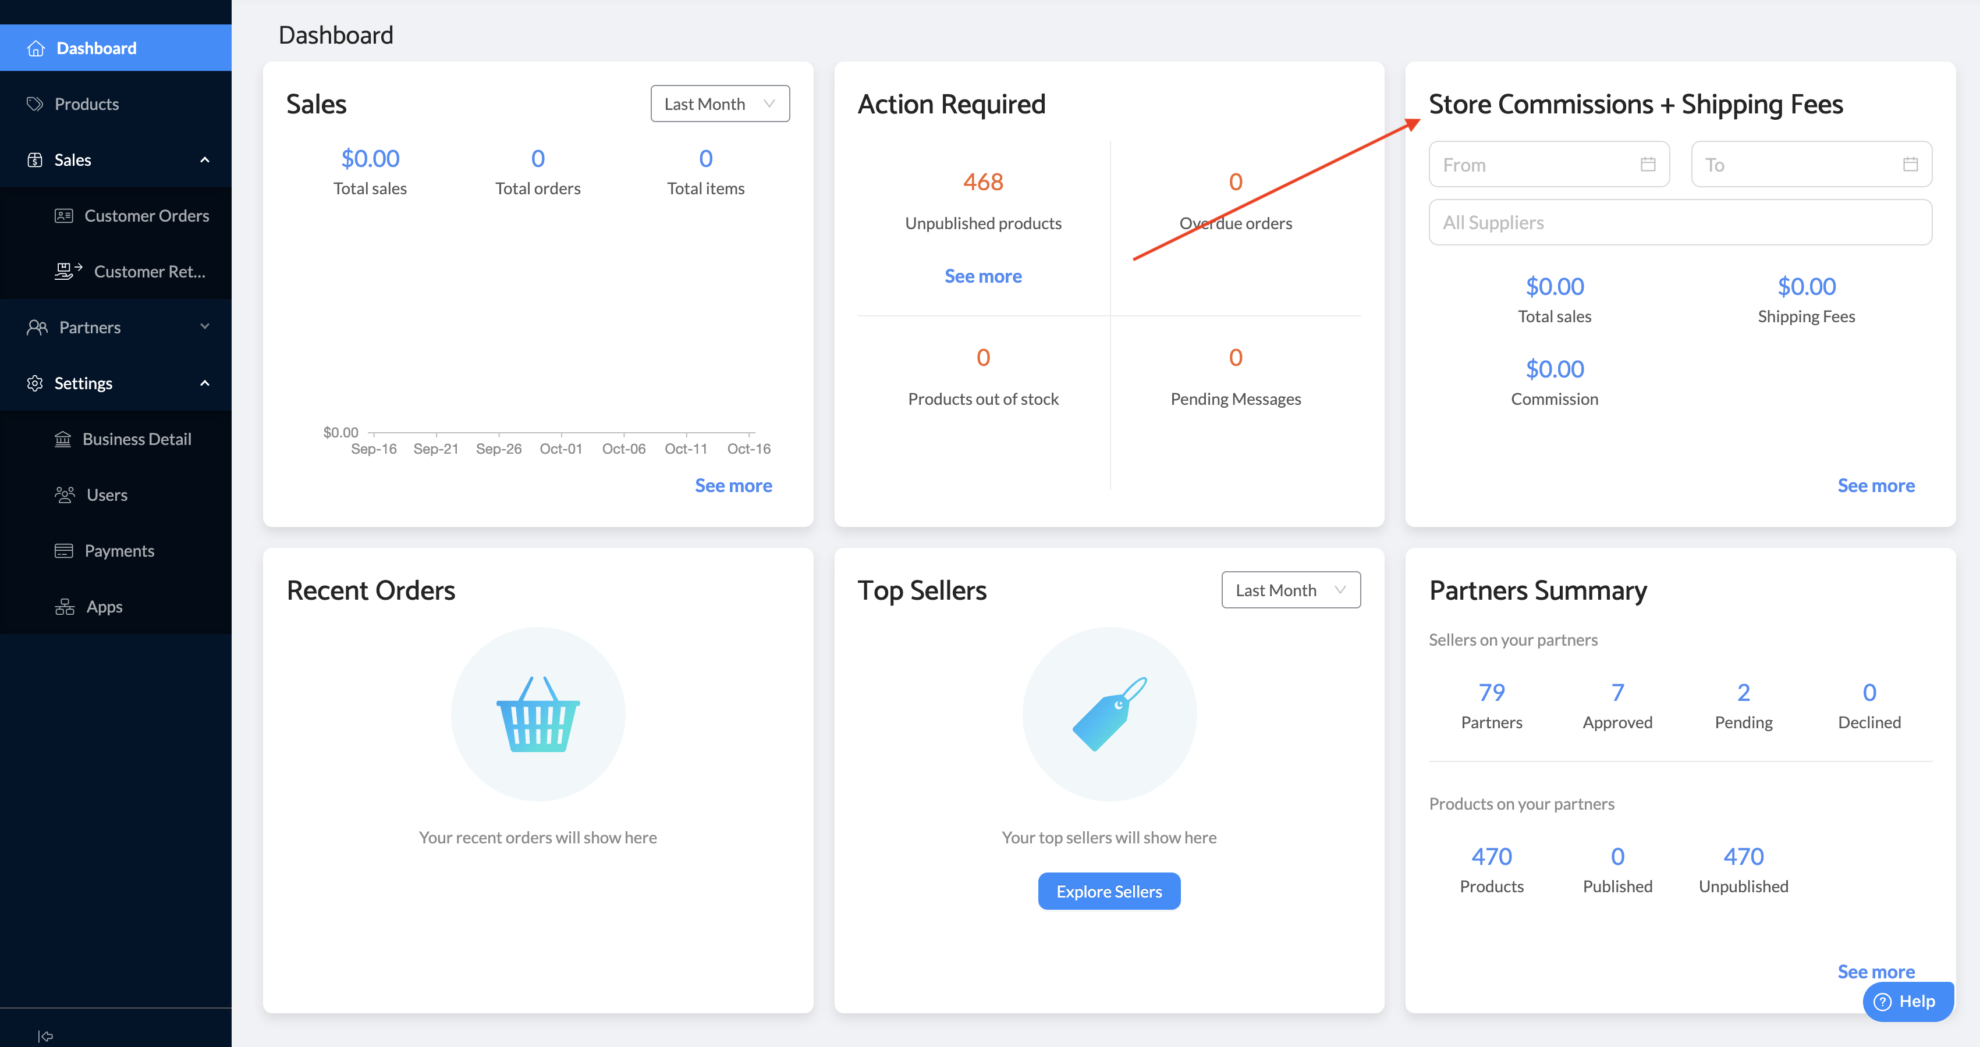Image resolution: width=1980 pixels, height=1047 pixels.
Task: Collapse the Settings menu section
Action: point(204,383)
